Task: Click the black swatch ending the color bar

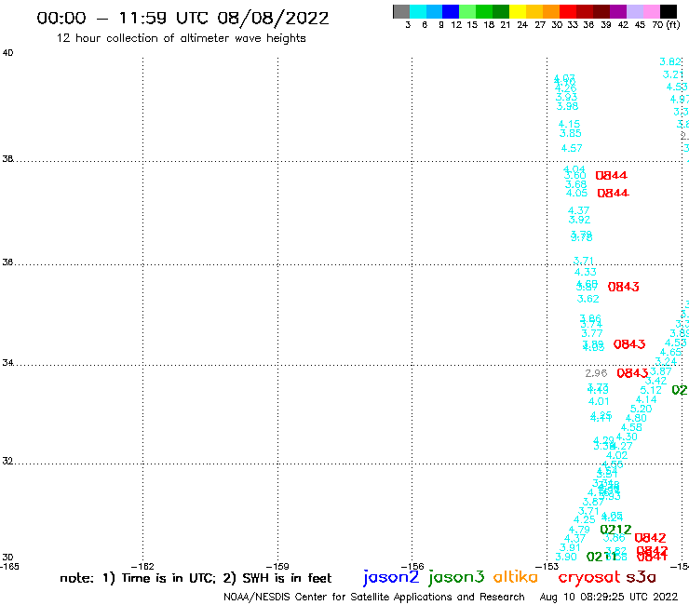Action: point(669,11)
